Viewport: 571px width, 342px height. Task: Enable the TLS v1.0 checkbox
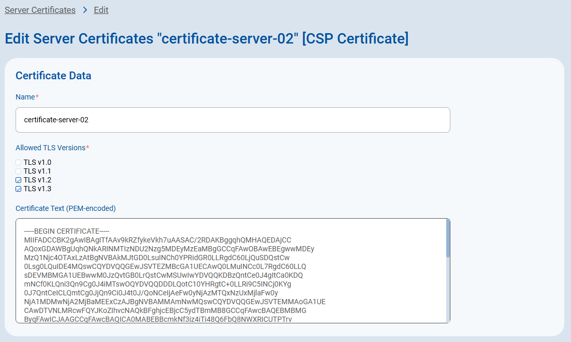19,162
